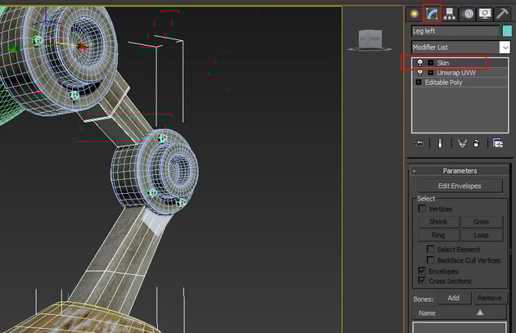Click the object color swatch

pos(507,31)
